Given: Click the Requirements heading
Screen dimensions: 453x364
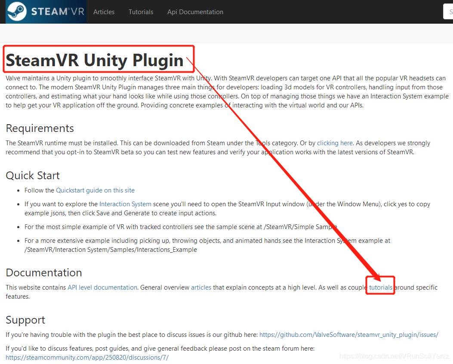Looking at the screenshot, I should (40, 128).
